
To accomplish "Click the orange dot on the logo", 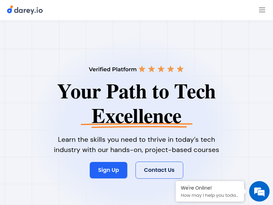I will click(12, 7).
